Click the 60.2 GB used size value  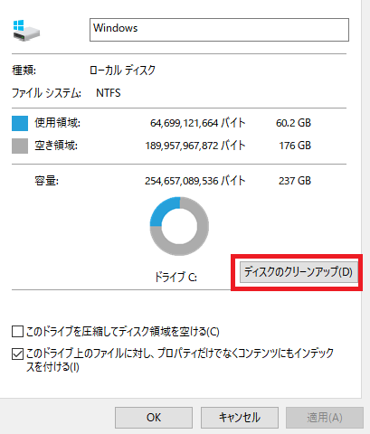[x=293, y=123]
